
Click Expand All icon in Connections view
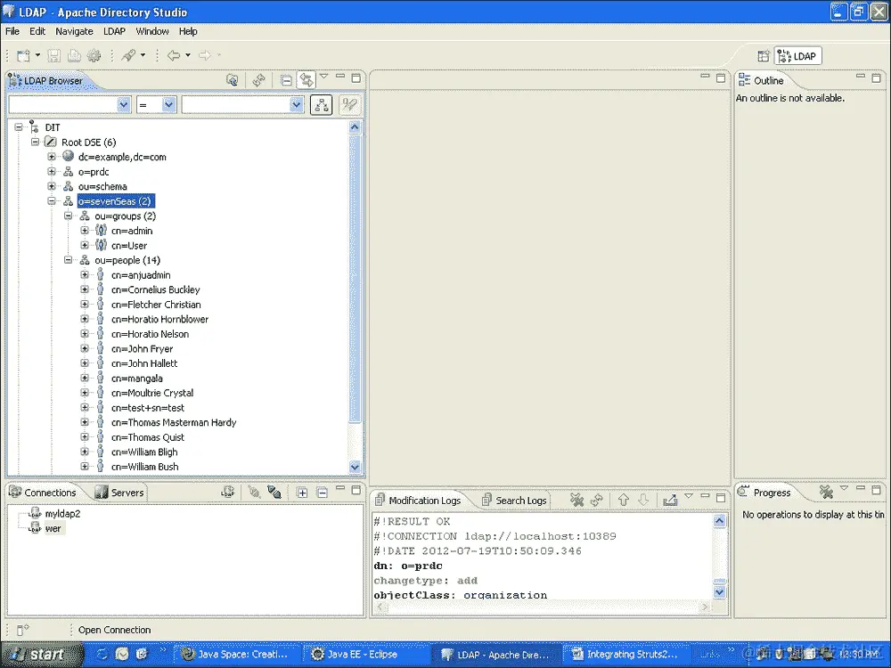302,493
